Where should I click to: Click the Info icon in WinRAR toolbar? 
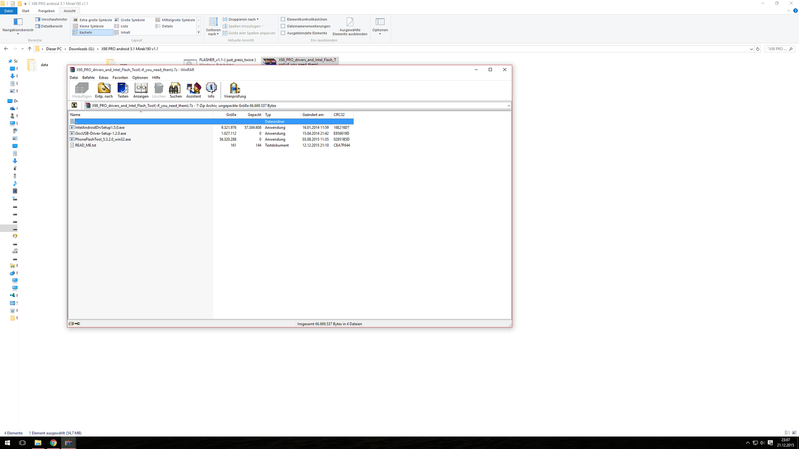[211, 90]
